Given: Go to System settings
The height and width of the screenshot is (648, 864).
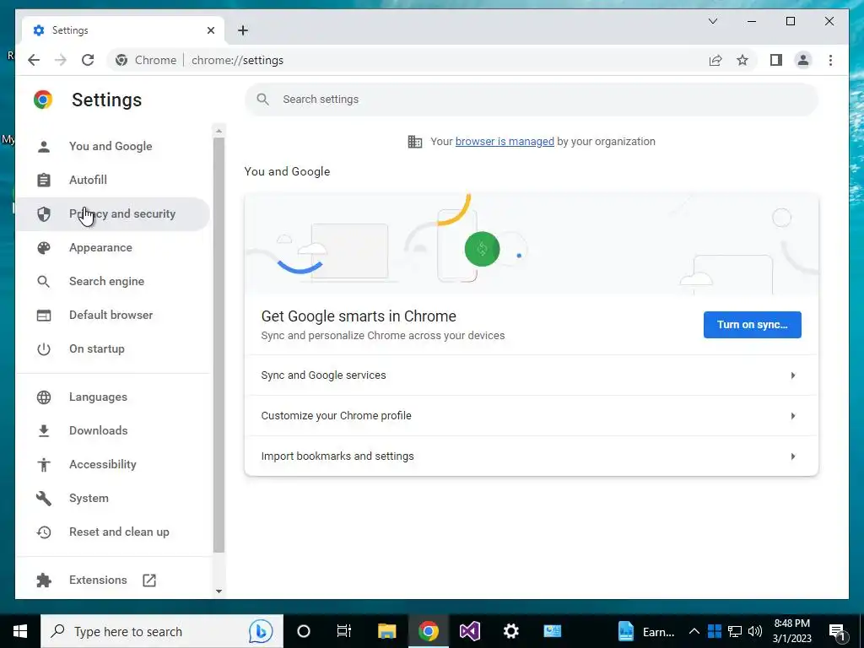Looking at the screenshot, I should [113, 498].
